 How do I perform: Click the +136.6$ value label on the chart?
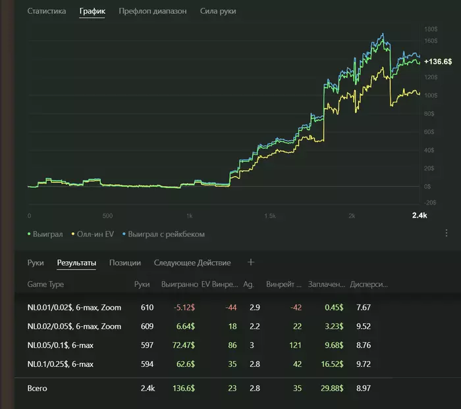point(437,61)
